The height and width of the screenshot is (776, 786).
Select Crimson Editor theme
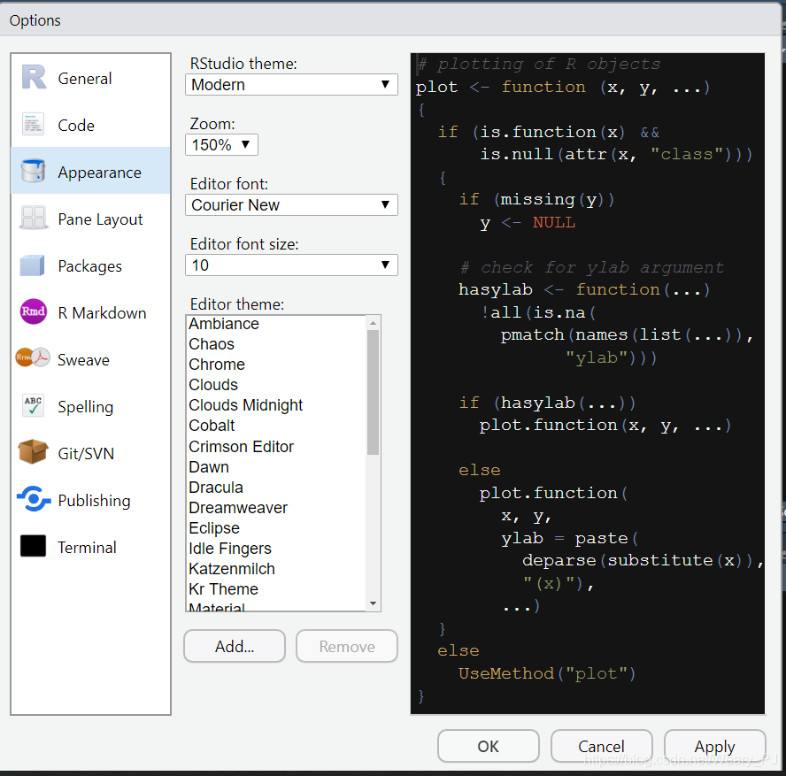[x=276, y=446]
